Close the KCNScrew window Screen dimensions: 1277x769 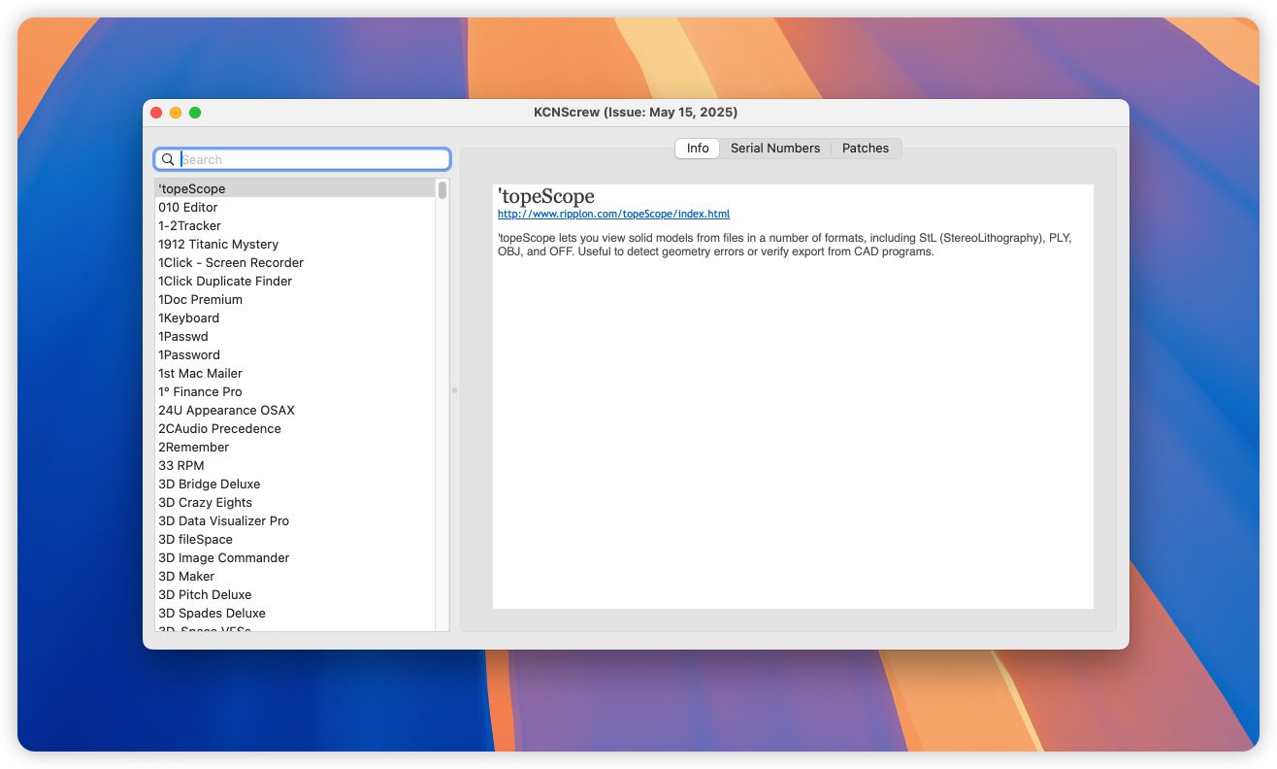156,113
